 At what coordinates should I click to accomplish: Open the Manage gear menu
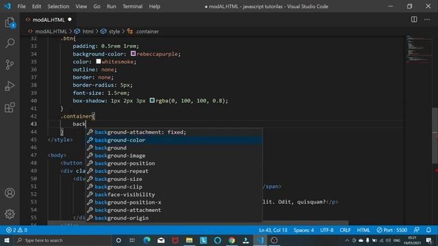[x=10, y=214]
